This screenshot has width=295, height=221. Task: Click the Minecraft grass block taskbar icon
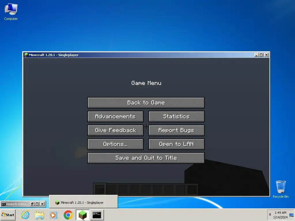click(83, 215)
